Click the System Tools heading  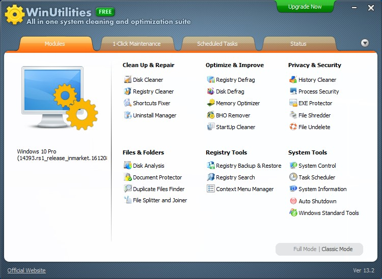[x=308, y=152]
